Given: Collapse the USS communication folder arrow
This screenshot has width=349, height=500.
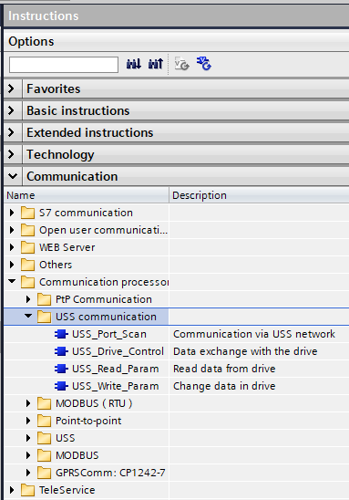Looking at the screenshot, I should (28, 316).
